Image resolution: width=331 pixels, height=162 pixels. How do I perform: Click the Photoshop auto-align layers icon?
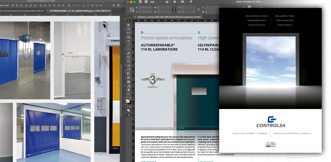69,6
